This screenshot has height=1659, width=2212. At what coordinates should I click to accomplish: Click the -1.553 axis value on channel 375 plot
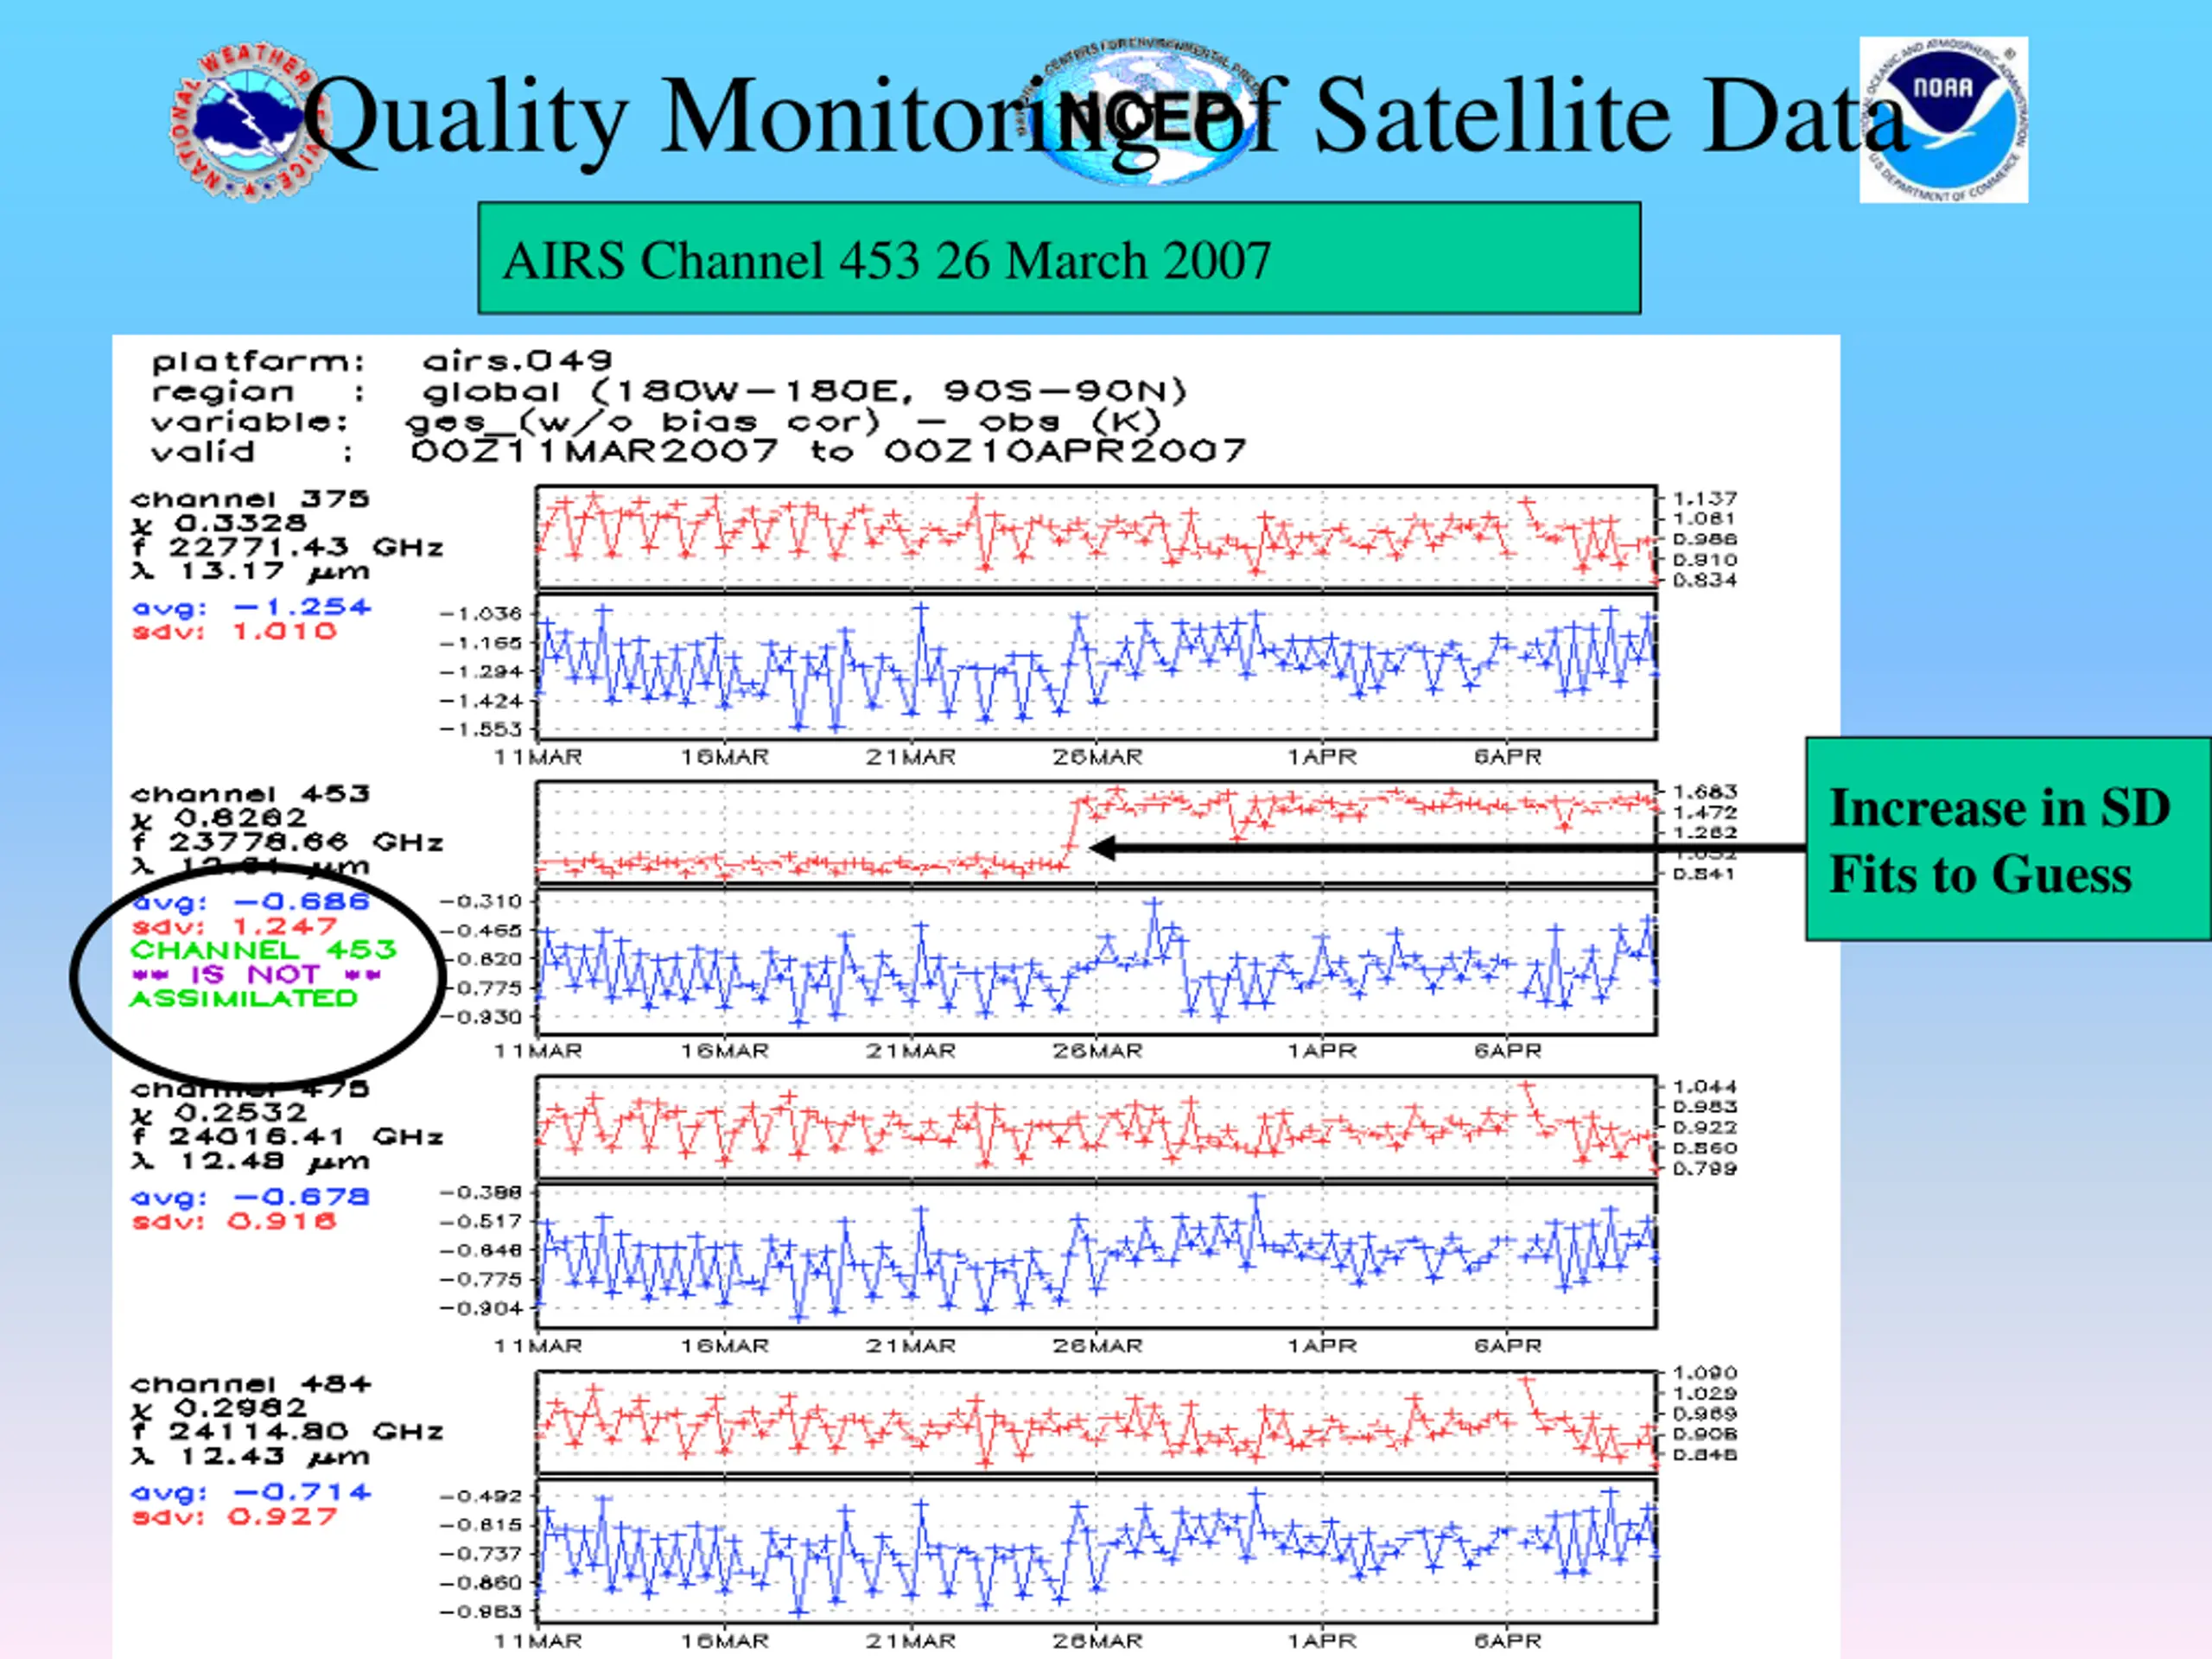click(x=481, y=729)
